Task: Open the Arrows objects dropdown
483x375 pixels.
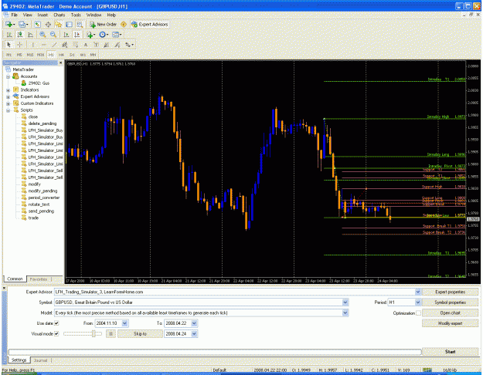Action: point(129,45)
